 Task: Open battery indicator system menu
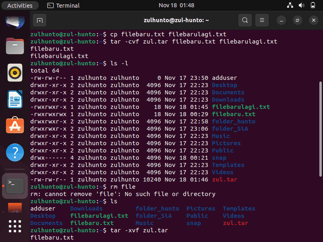[313, 5]
